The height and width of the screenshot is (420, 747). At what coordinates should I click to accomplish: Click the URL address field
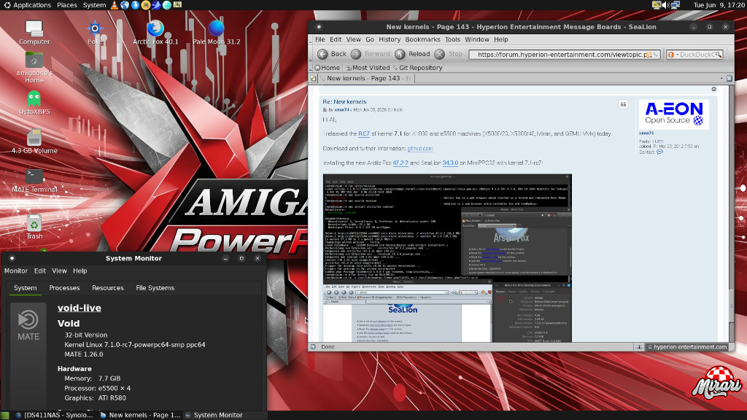tap(564, 55)
